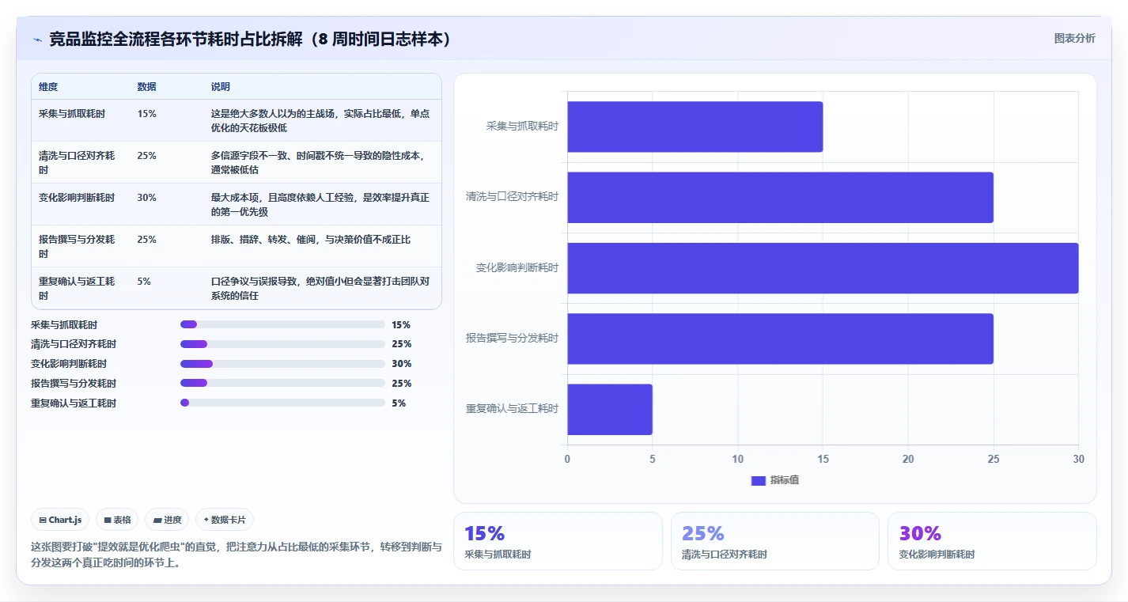Open the 25% 清洗与口径对齐耗时 data card
1128x602 pixels.
tap(774, 541)
